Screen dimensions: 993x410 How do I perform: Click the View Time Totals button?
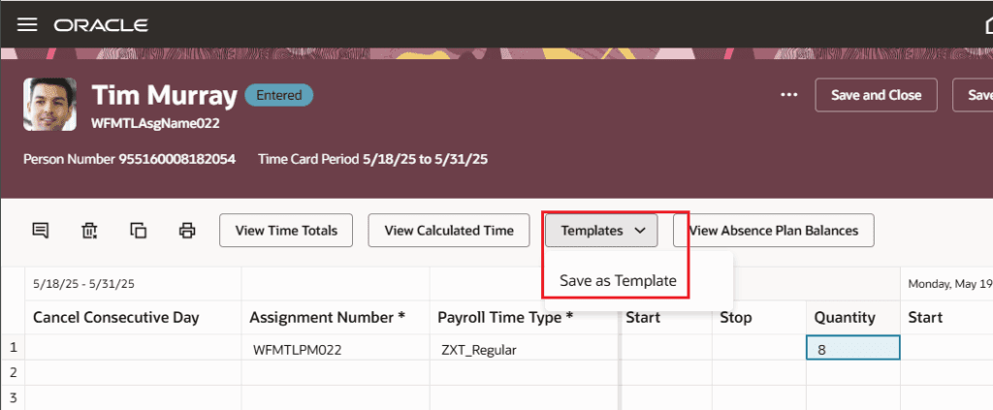pyautogui.click(x=286, y=231)
